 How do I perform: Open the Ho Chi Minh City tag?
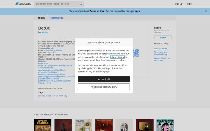[x=60, y=96]
